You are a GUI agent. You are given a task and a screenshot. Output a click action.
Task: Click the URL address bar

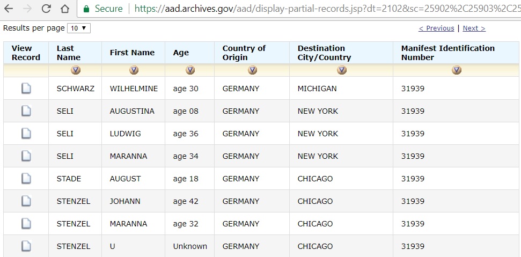click(x=322, y=9)
